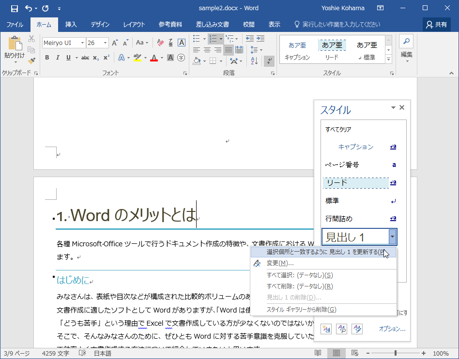Image resolution: width=459 pixels, height=359 pixels.
Task: Click the 見出し 1 style dropdown arrow
Action: tap(392, 237)
